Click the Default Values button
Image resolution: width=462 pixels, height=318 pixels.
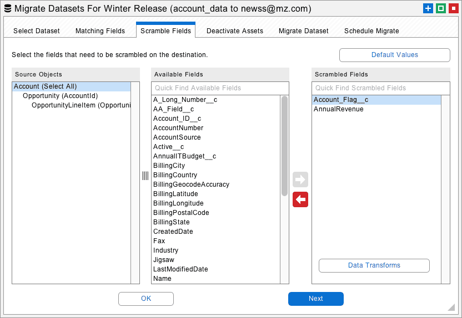394,55
